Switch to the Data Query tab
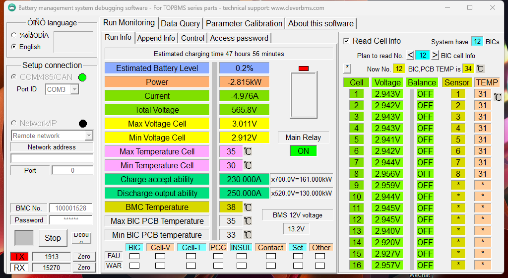The image size is (508, 278). pyautogui.click(x=180, y=24)
